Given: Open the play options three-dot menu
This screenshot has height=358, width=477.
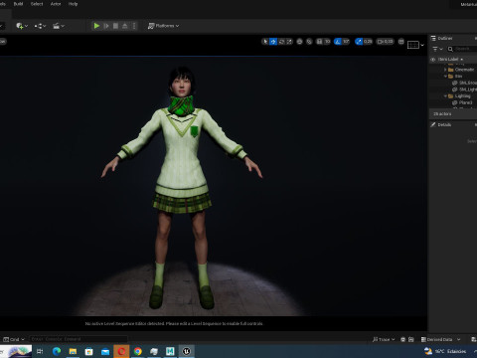Looking at the screenshot, I should tap(134, 26).
